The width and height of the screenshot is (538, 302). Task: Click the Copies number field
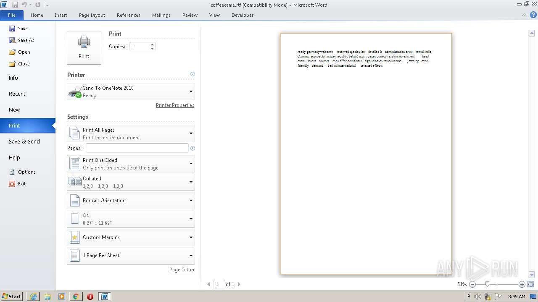pos(140,47)
